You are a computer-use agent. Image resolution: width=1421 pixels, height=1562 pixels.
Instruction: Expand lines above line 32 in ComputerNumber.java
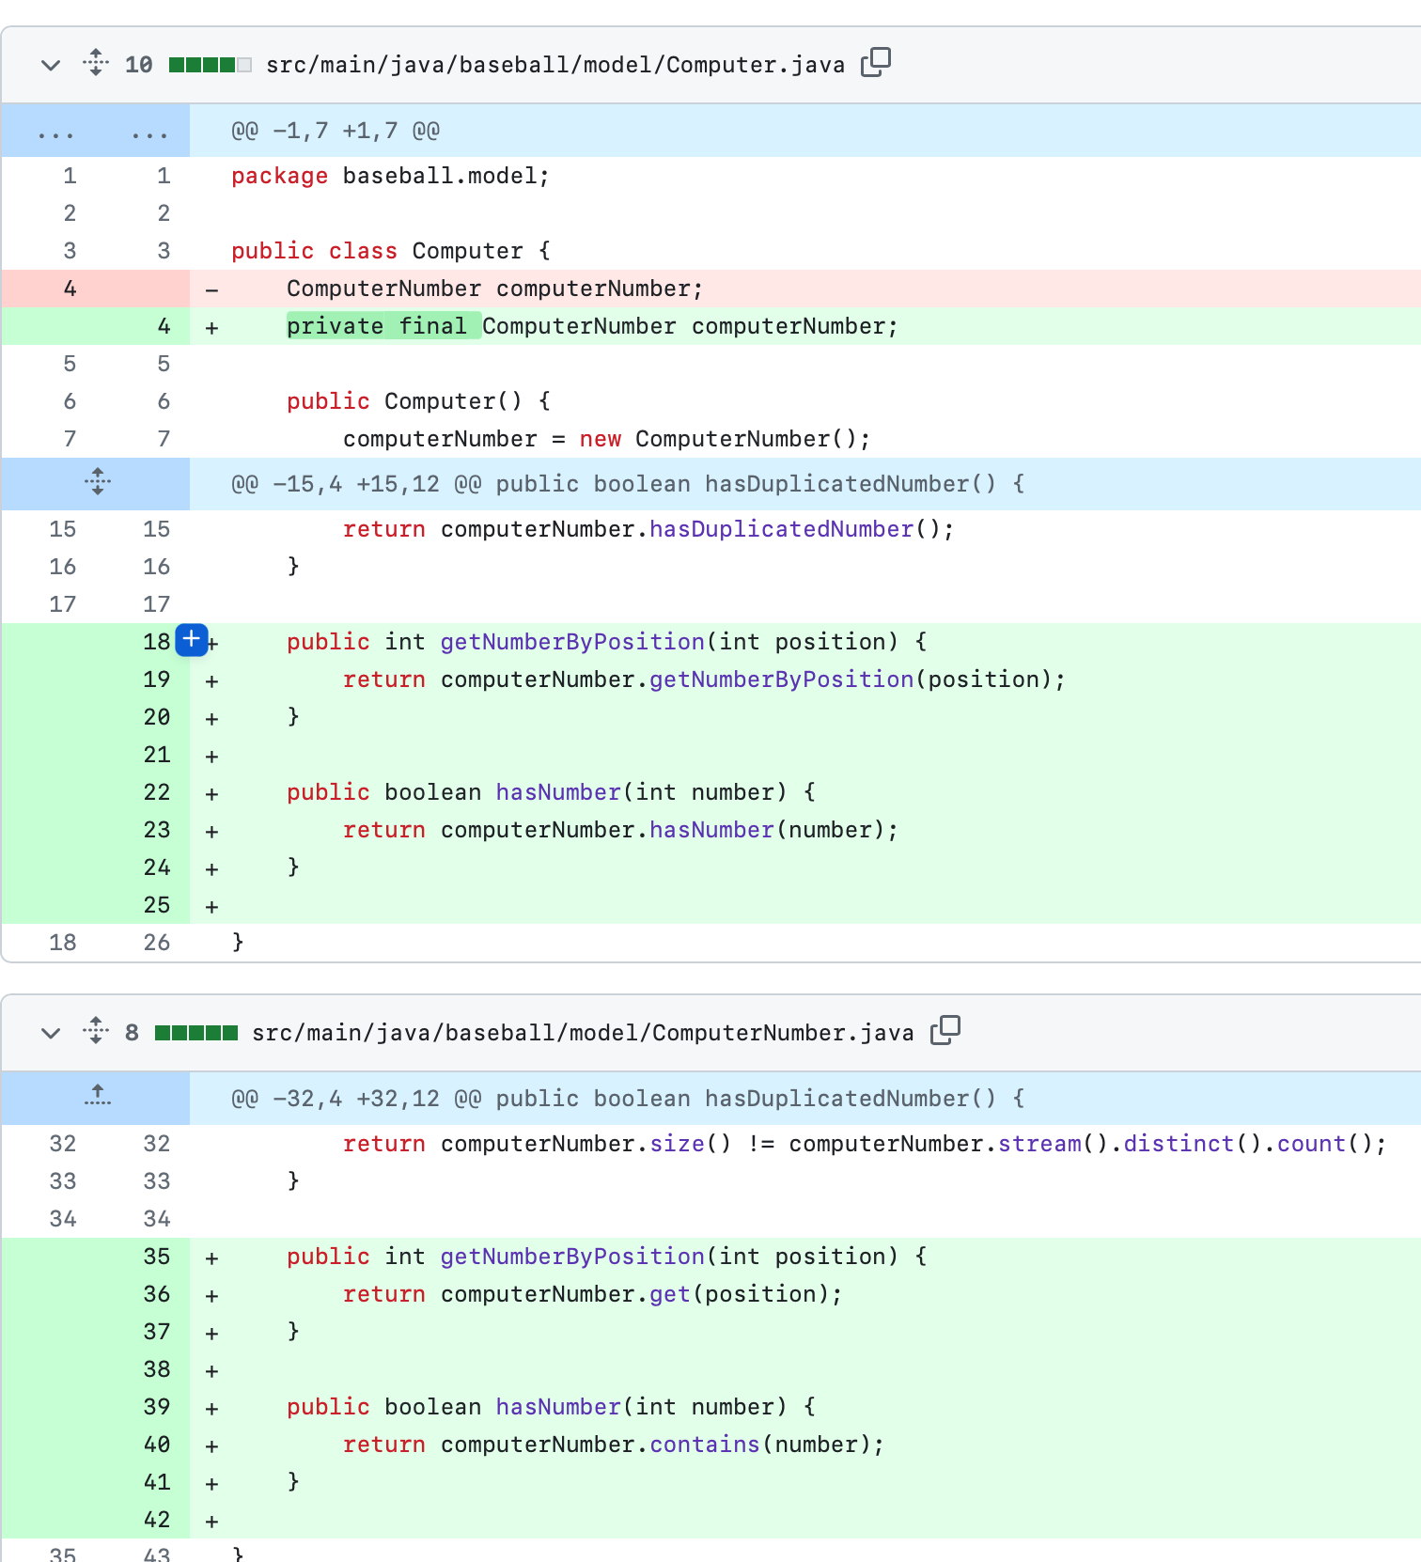click(x=97, y=1097)
